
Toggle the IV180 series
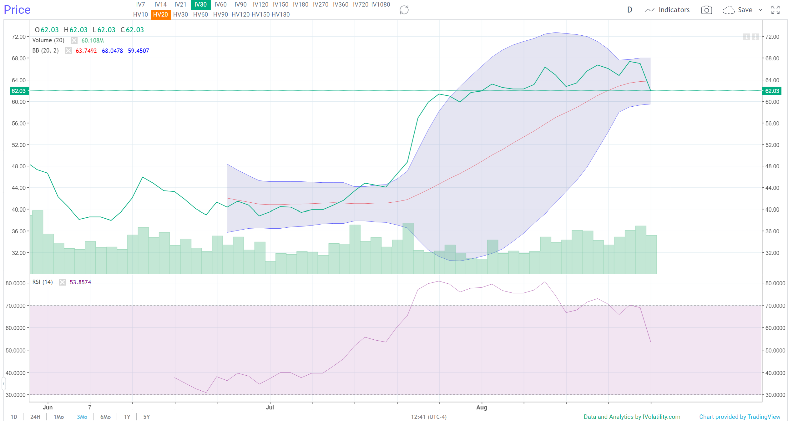point(301,5)
